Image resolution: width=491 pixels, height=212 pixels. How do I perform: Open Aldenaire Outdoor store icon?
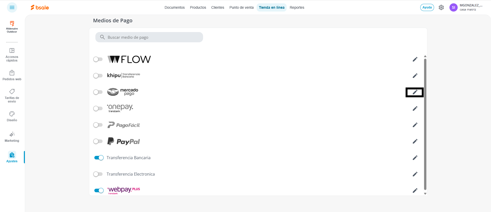[x=12, y=27]
